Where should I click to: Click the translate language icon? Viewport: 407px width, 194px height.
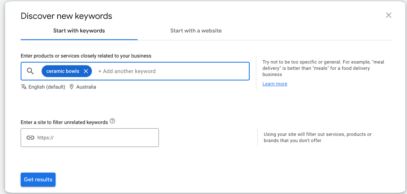click(x=24, y=87)
